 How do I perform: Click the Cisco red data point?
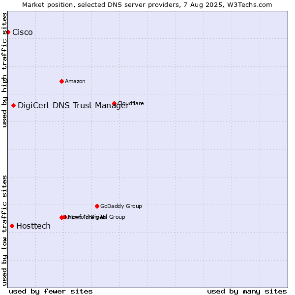coord(8,32)
